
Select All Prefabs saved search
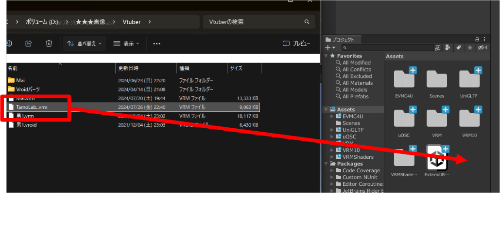356,96
